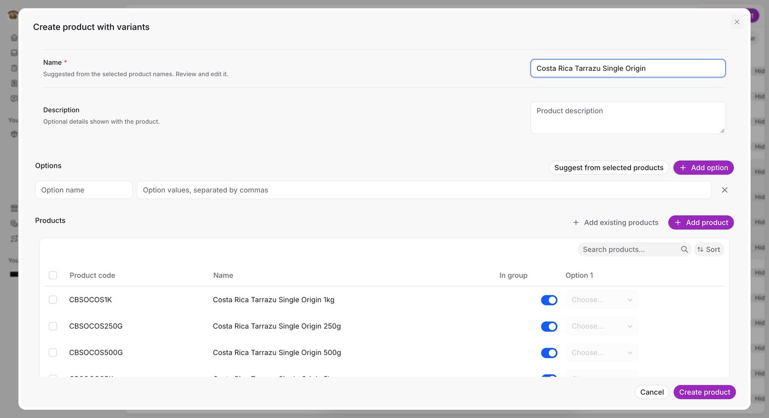The width and height of the screenshot is (769, 418).
Task: Confirm with Create product button
Action: (x=704, y=392)
